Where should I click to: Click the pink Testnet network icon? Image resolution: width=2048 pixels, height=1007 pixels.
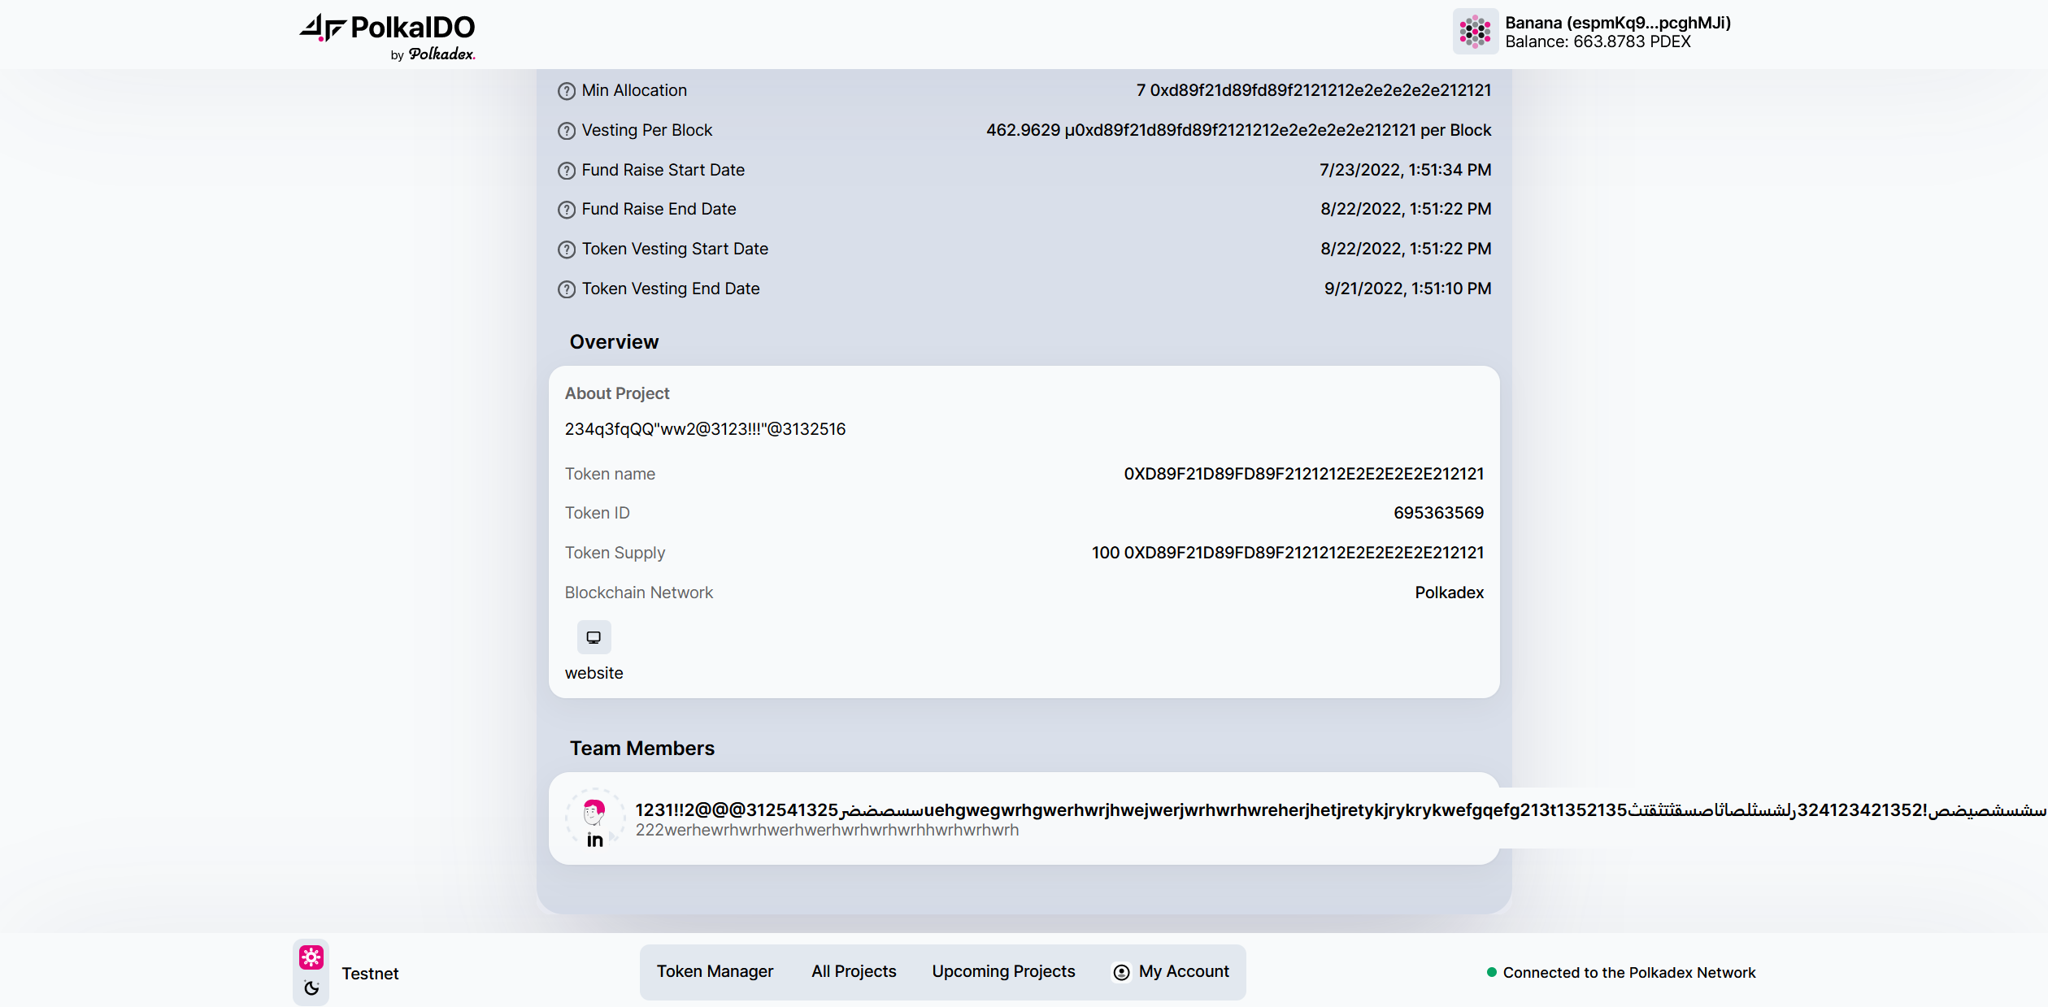pyautogui.click(x=311, y=958)
